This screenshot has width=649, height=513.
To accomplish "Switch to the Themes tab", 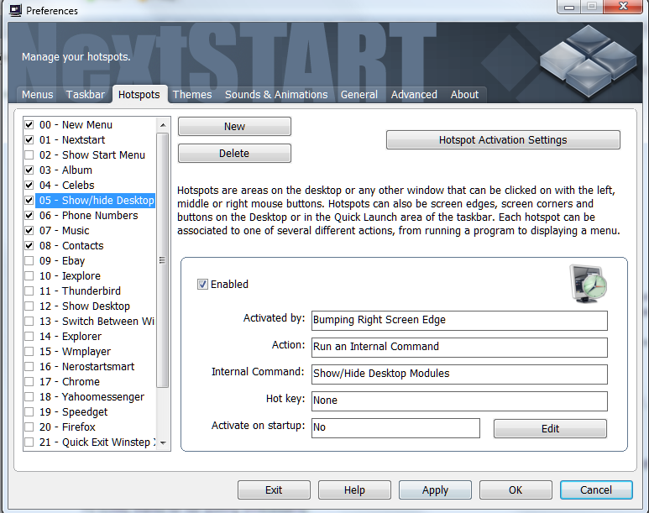I will click(192, 95).
